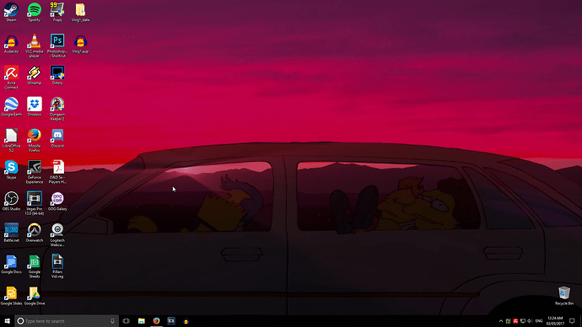Select the Dungeon Keeper 2 icon
Screen dimensions: 582x327
click(57, 109)
